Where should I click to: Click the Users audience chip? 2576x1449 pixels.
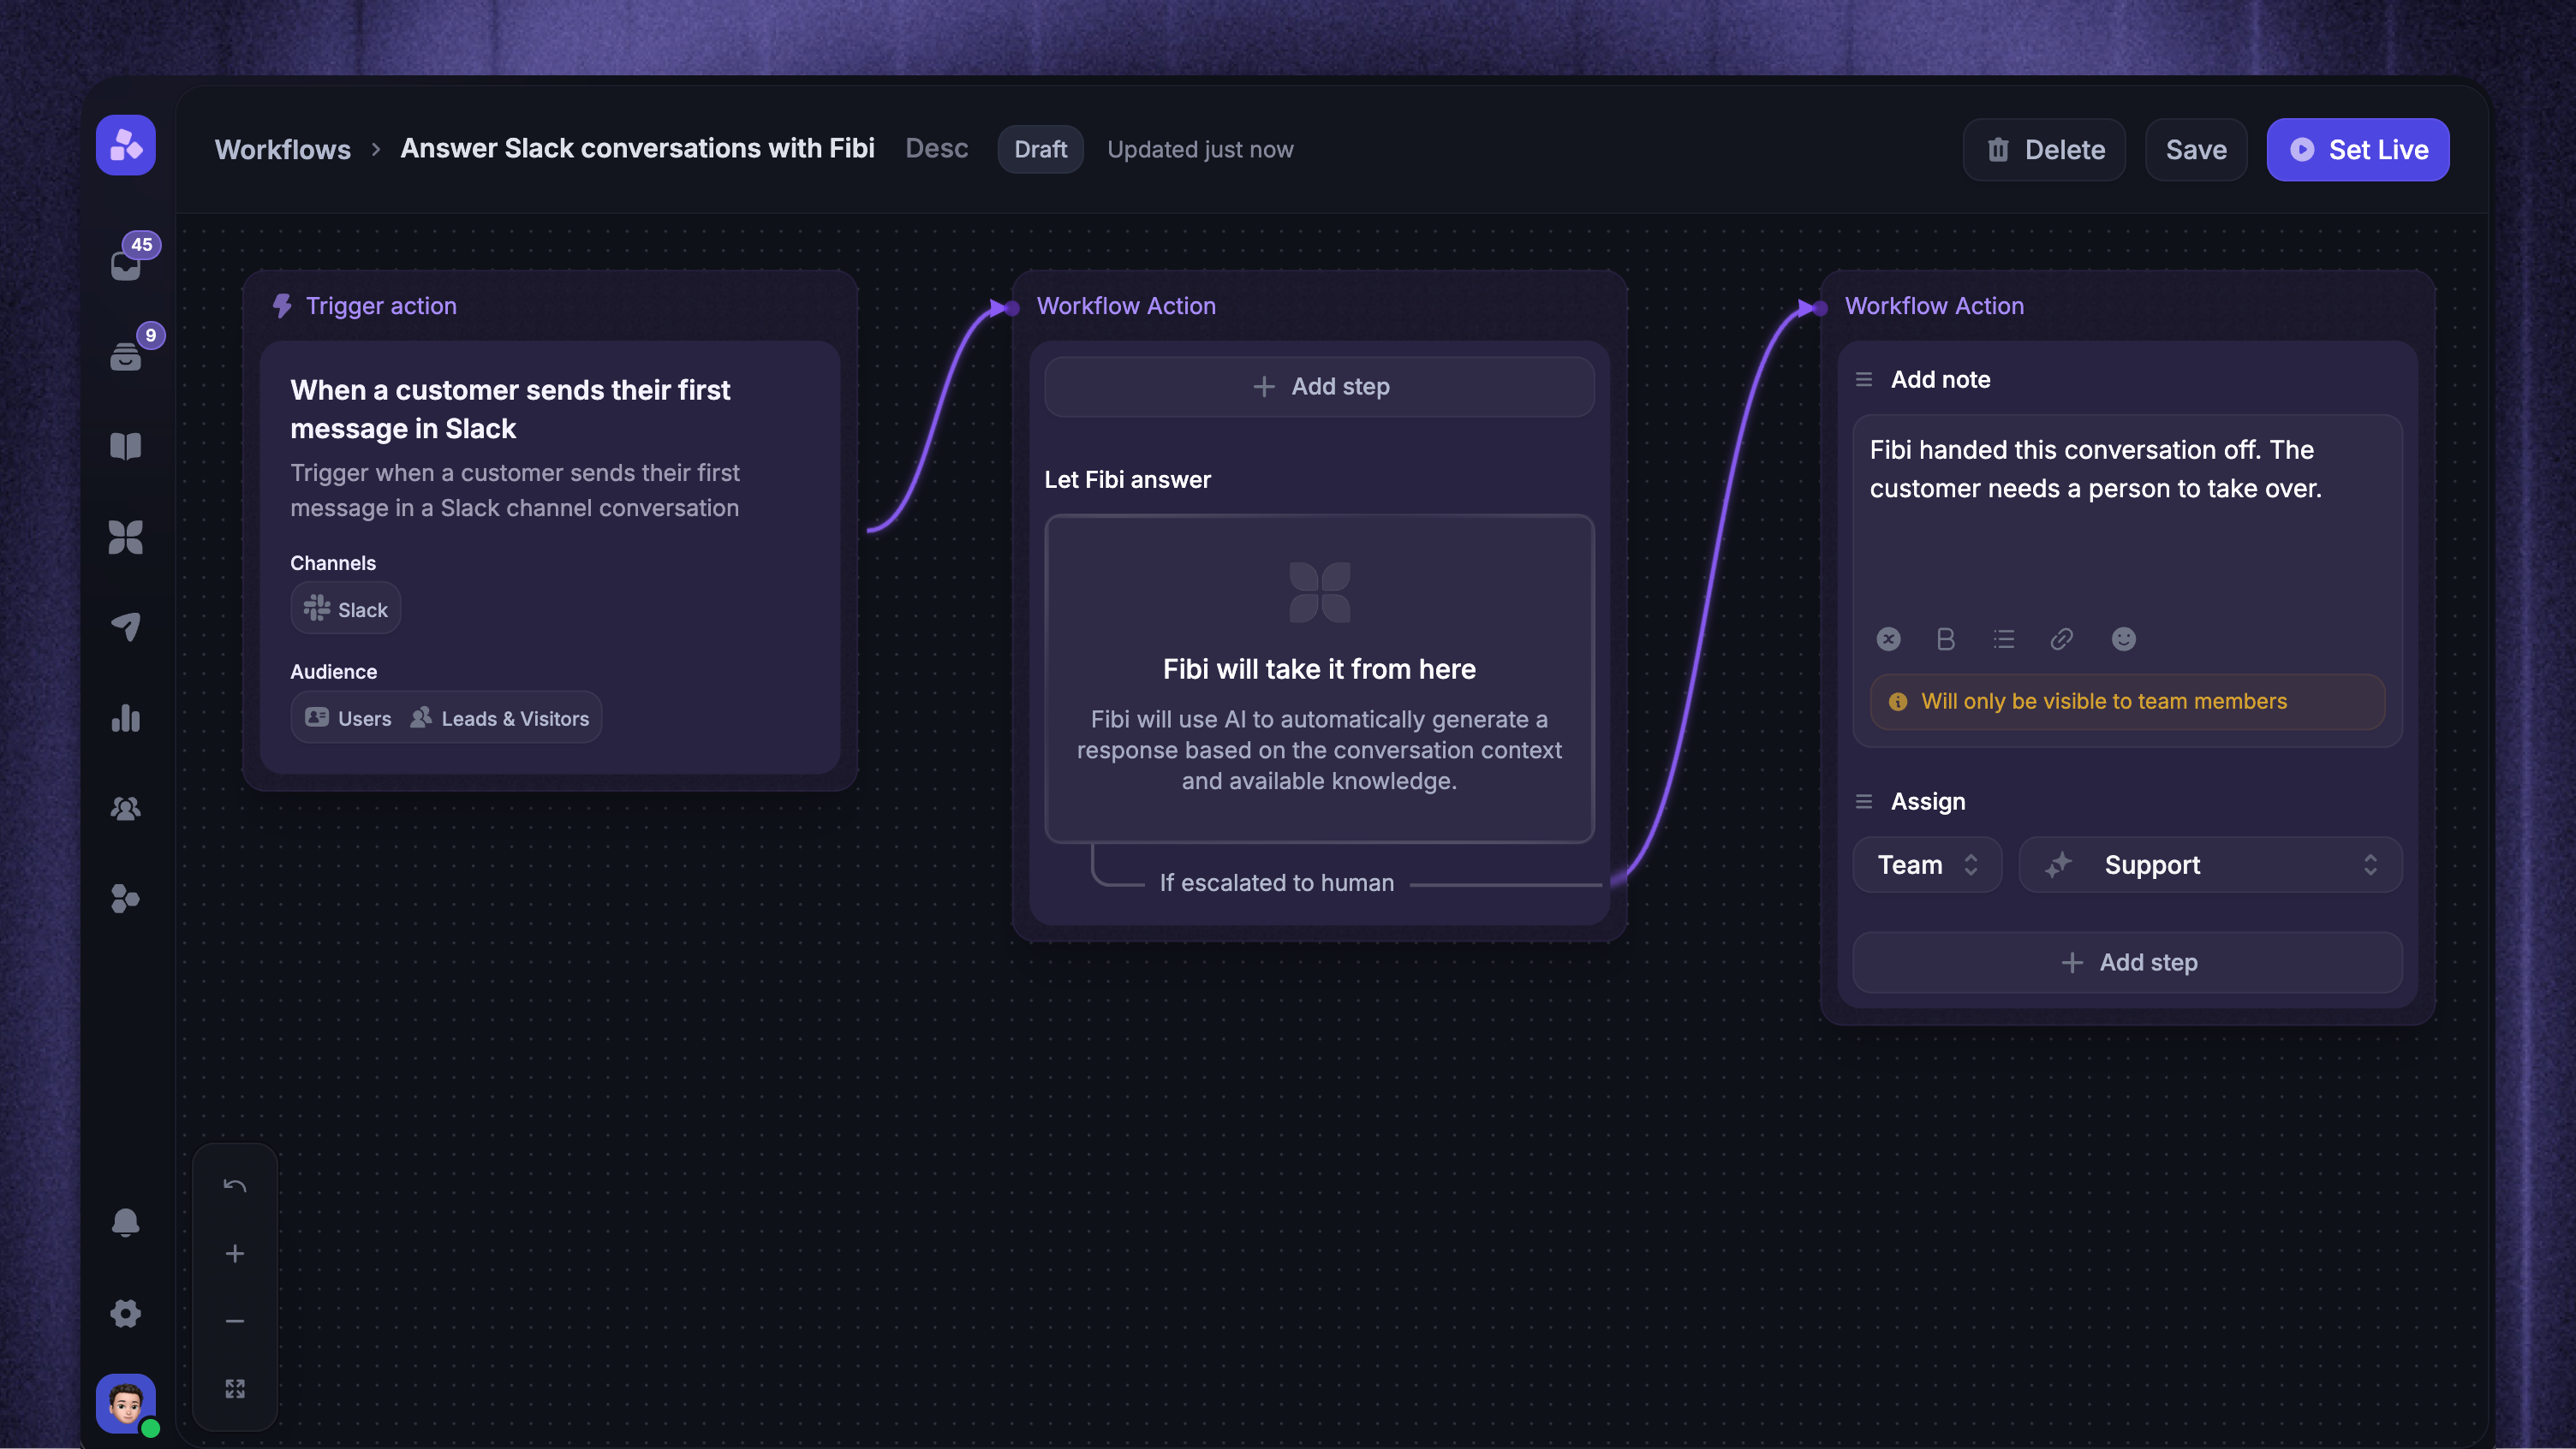tap(348, 718)
